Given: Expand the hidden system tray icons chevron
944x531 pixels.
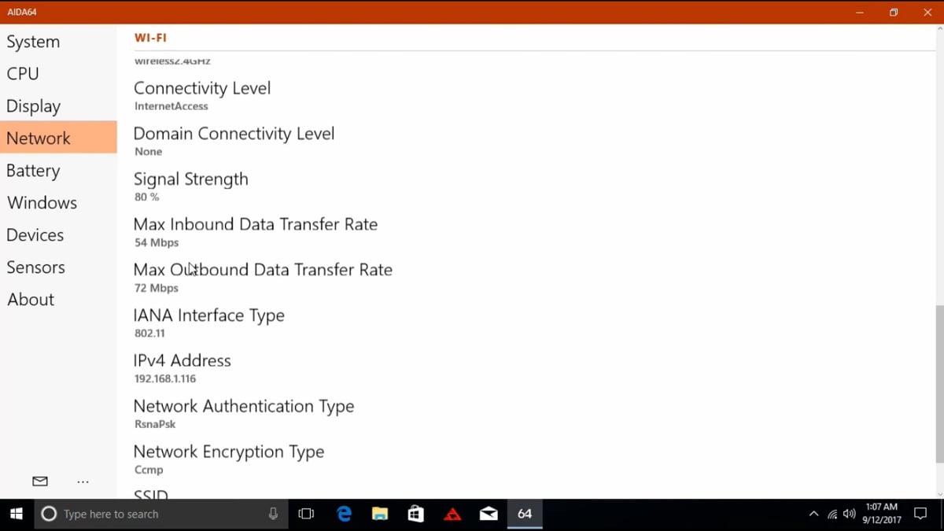Looking at the screenshot, I should (813, 514).
